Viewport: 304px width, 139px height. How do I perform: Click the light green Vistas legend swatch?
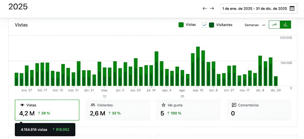click(181, 25)
